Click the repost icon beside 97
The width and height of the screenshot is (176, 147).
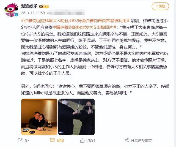tap(20, 140)
